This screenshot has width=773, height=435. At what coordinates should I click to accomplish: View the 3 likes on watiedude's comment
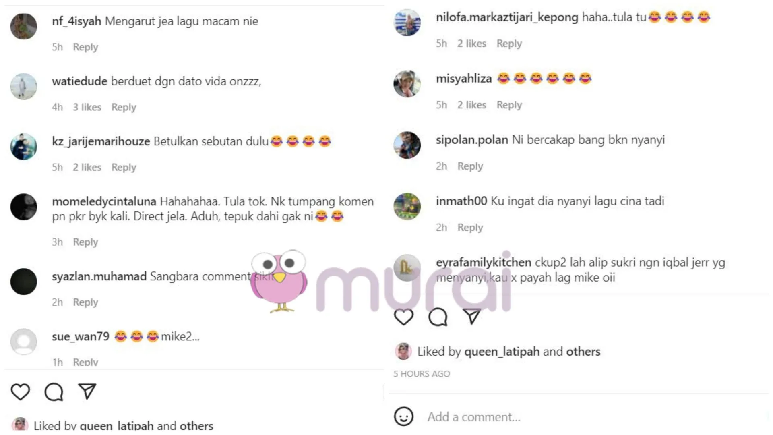coord(87,107)
